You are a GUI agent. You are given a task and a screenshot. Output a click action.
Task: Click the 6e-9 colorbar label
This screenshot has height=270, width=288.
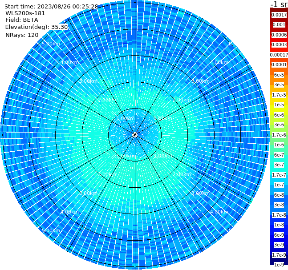[279, 235]
